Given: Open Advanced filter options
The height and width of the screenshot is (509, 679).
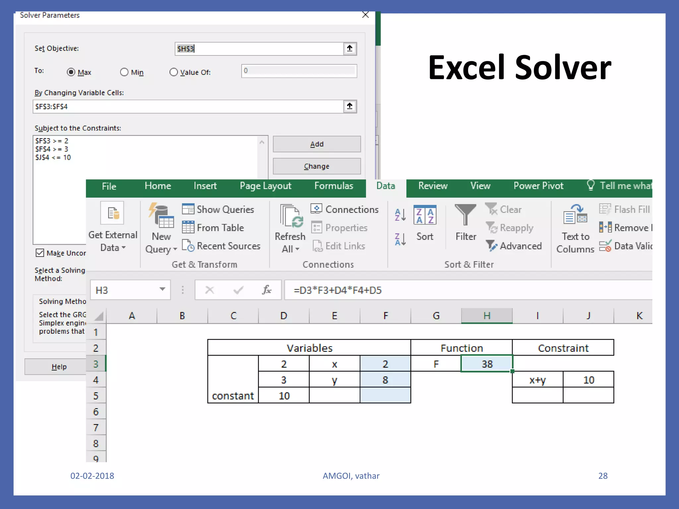Looking at the screenshot, I should click(x=514, y=246).
